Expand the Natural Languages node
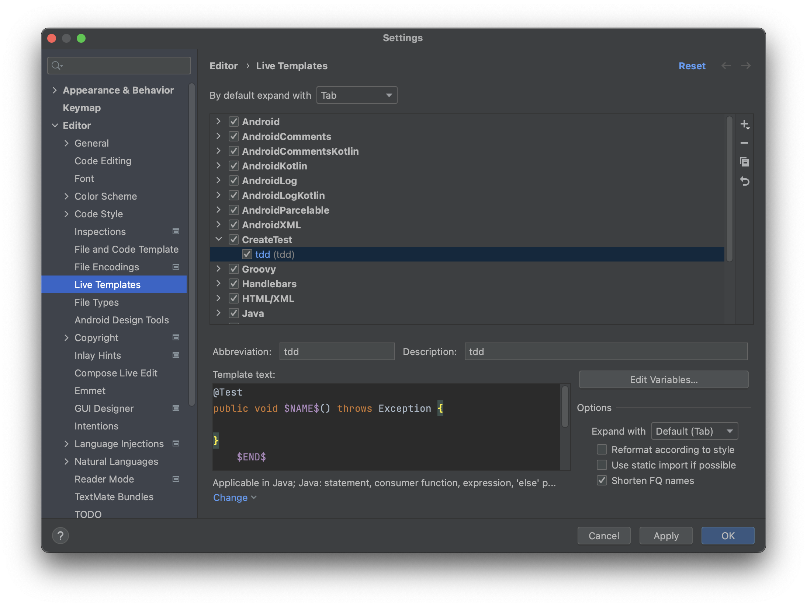The width and height of the screenshot is (807, 607). coord(66,462)
